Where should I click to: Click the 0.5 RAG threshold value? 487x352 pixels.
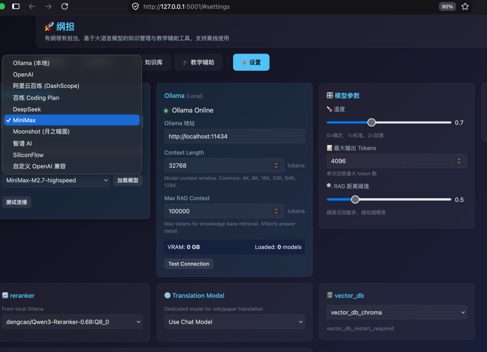[x=459, y=200]
